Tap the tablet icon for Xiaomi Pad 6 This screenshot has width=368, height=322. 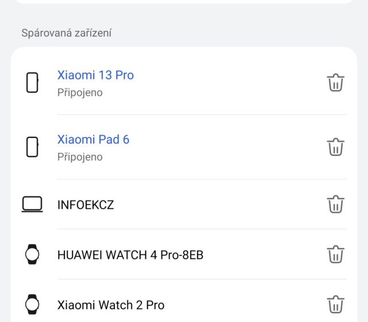(32, 147)
